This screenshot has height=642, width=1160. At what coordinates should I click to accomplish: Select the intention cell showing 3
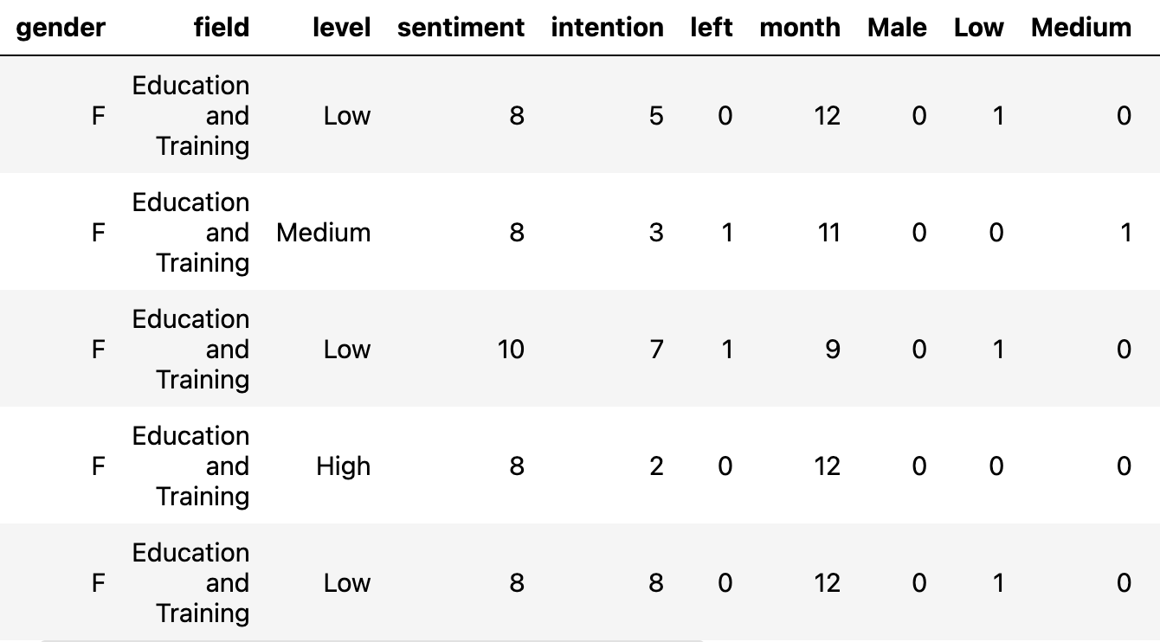pyautogui.click(x=656, y=233)
